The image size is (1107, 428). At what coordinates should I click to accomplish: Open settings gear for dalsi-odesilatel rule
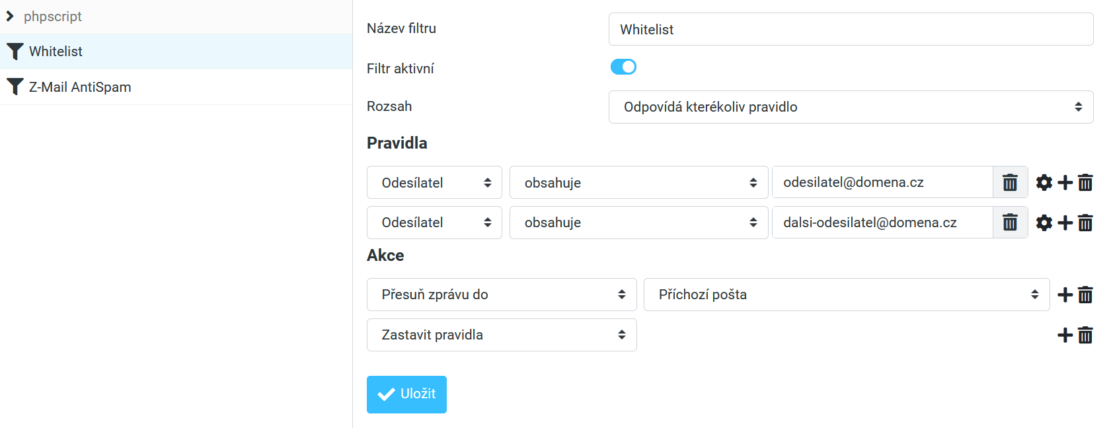coord(1044,223)
